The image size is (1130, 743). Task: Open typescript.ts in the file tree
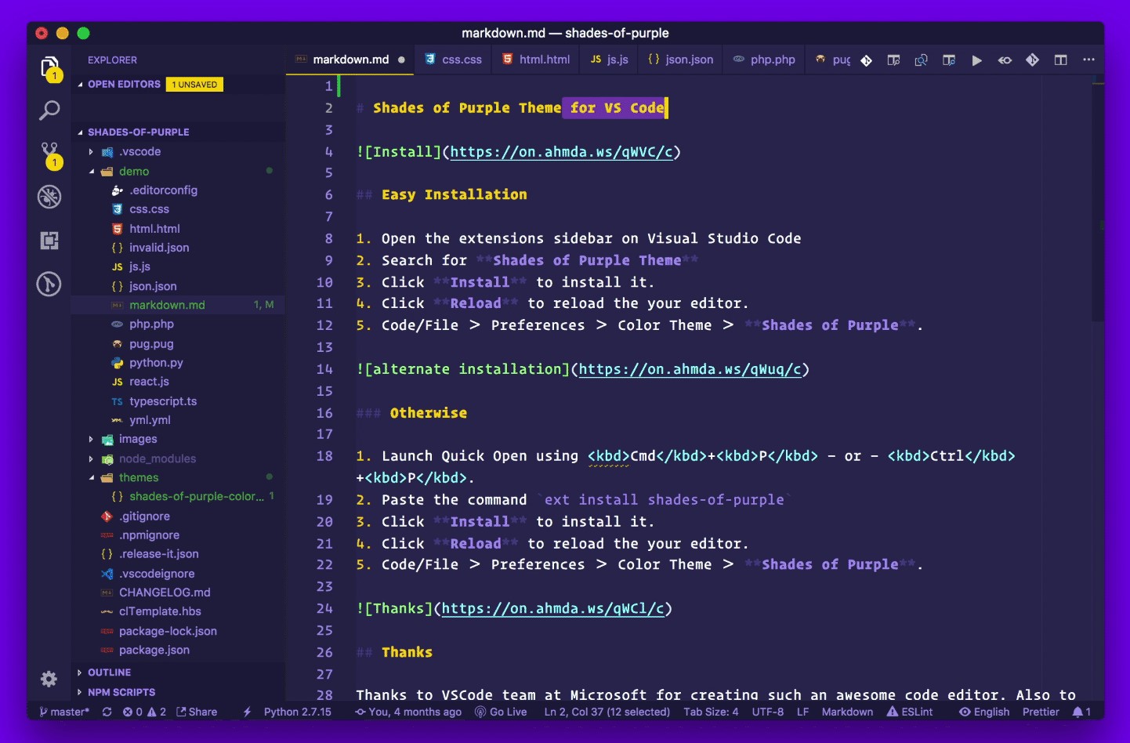163,401
